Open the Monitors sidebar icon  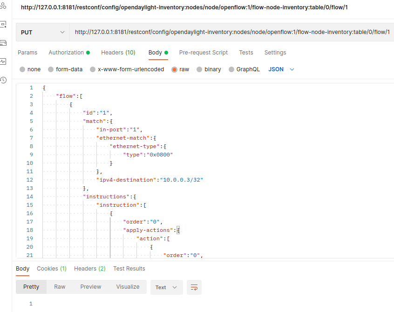pyautogui.click(x=3, y=61)
